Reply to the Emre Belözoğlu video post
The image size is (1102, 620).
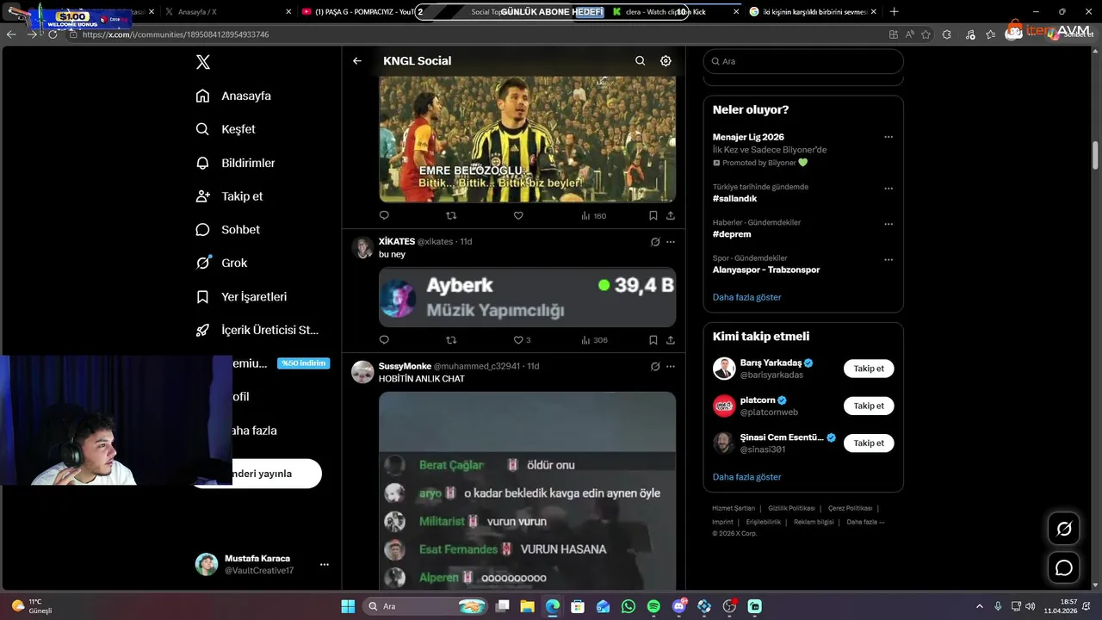[x=384, y=216]
